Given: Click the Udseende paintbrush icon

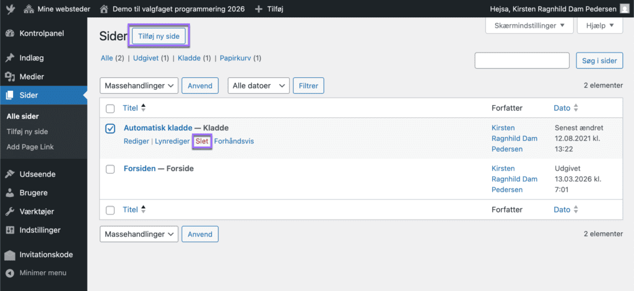Looking at the screenshot, I should tap(10, 174).
